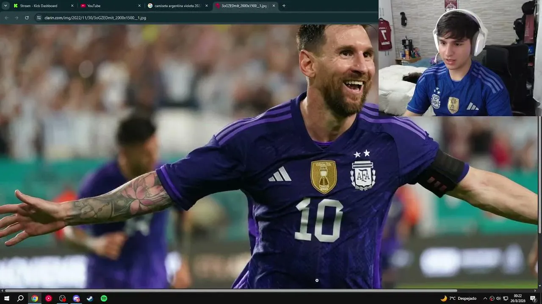Reload the current page
Image resolution: width=542 pixels, height=304 pixels.
[x=27, y=18]
